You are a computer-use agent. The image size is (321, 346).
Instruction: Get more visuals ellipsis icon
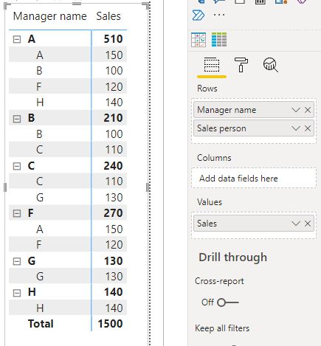pos(219,15)
